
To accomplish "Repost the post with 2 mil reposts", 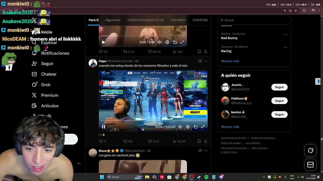I will coord(128,52).
